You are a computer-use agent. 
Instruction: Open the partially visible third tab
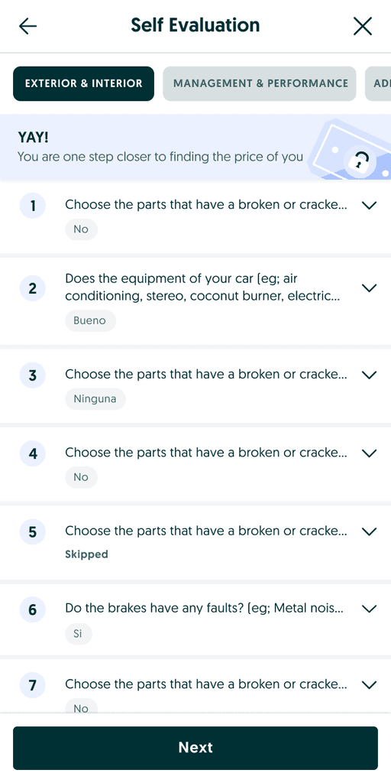pos(379,83)
